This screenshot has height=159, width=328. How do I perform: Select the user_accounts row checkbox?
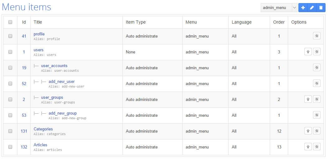pyautogui.click(x=10, y=68)
